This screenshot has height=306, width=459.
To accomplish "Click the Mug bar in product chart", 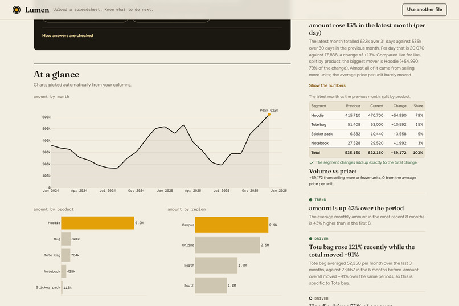I will 66,239.
